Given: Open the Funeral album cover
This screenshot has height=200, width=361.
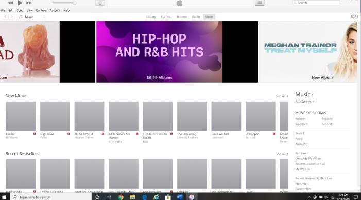Looking at the screenshot, I should [x=21, y=116].
